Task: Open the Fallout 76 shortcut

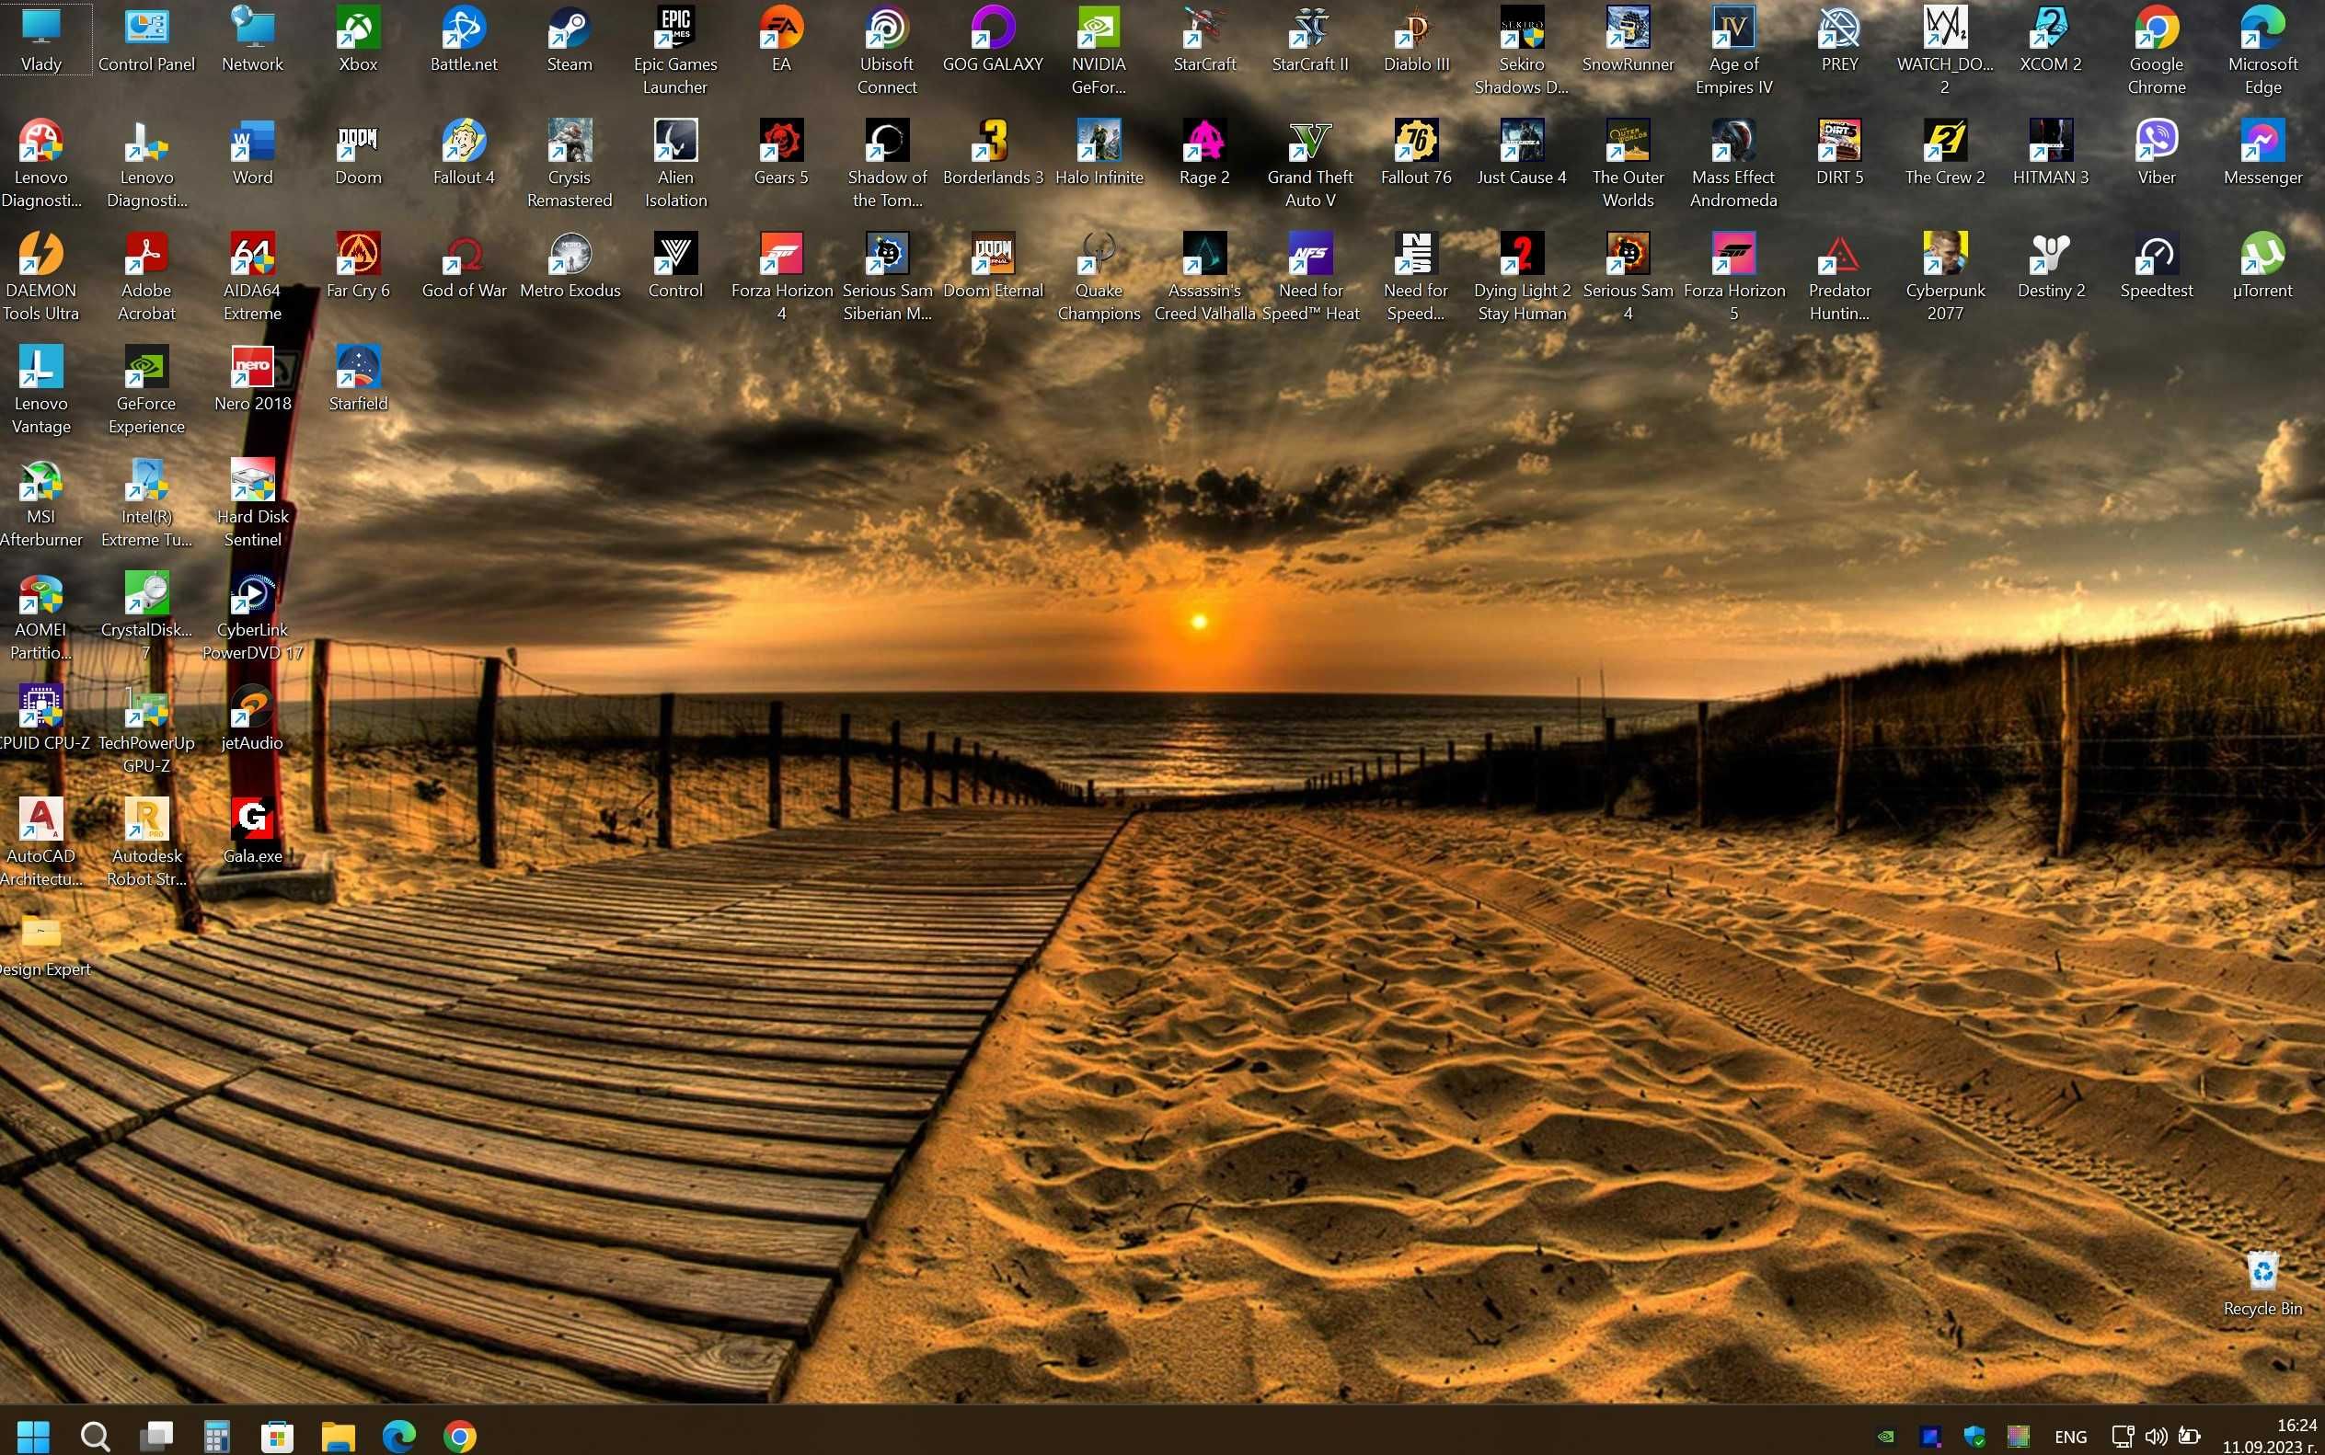Action: click(x=1416, y=154)
